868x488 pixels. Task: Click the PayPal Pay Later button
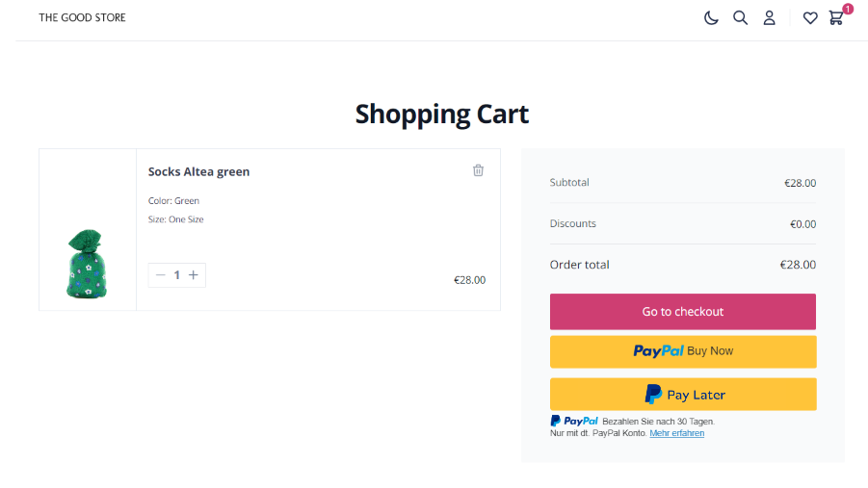tap(683, 395)
